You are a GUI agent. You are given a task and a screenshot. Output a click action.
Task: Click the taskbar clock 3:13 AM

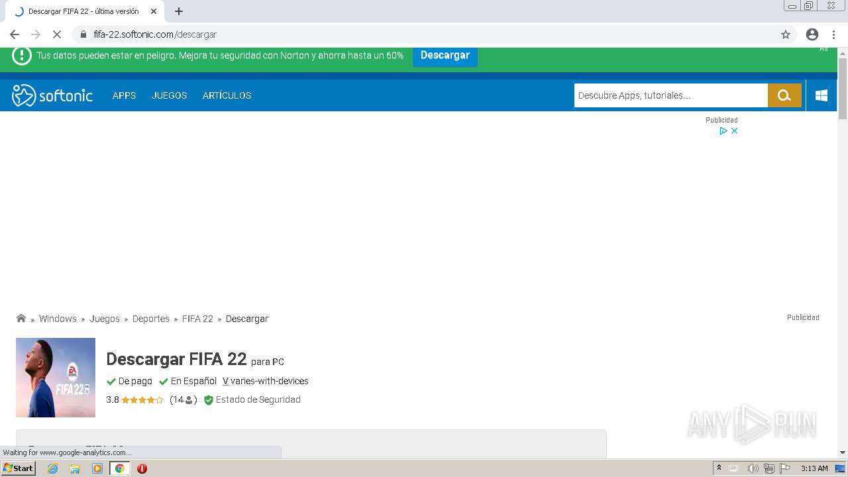[814, 468]
